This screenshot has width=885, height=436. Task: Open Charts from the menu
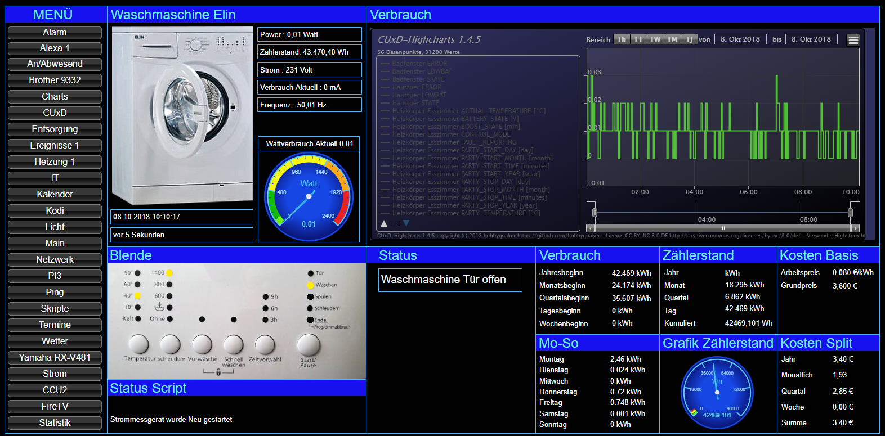coord(55,97)
